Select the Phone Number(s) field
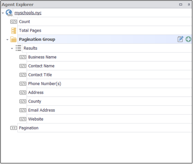The image size is (193, 164). point(45,84)
